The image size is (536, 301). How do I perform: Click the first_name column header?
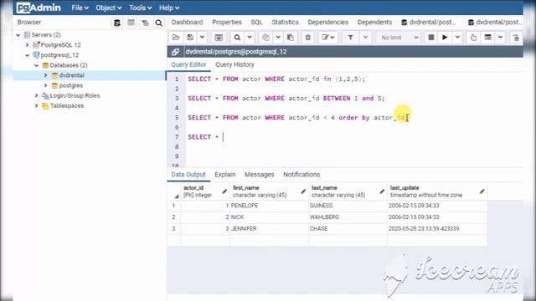click(269, 191)
